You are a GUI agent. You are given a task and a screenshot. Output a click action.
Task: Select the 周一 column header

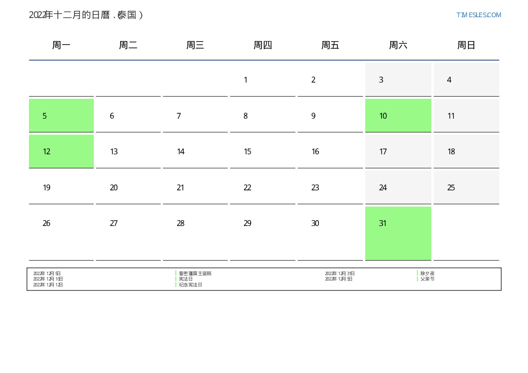click(61, 45)
